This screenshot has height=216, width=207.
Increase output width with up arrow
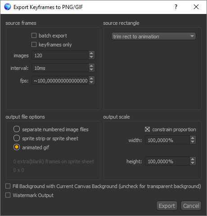(193, 138)
